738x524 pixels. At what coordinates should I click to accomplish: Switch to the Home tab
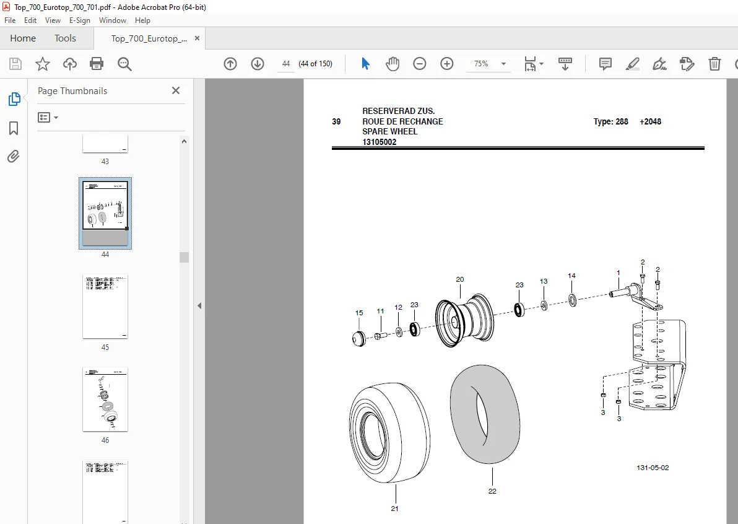[23, 38]
